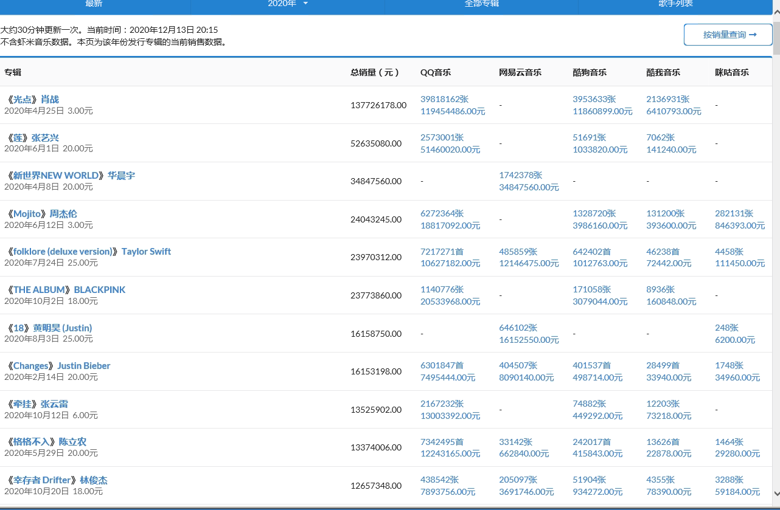Click the 总销量（元）column header
The width and height of the screenshot is (780, 510).
pos(375,72)
